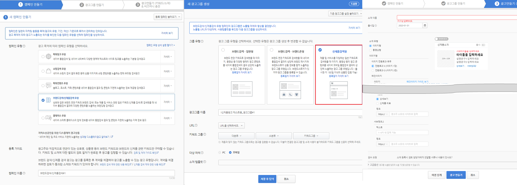Click the shopping bag icon for 쇼핑검색 유형

coord(48,71)
